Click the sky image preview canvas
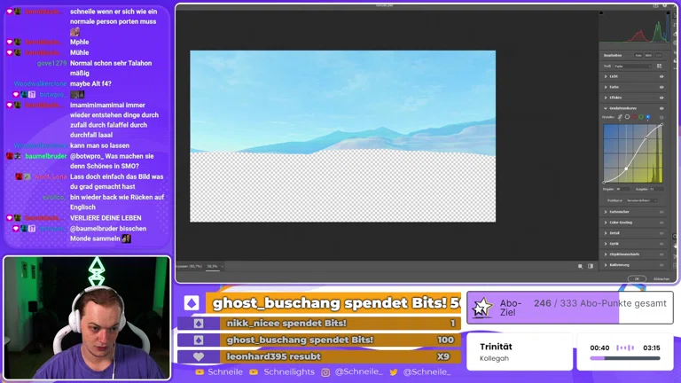Screen dimensions: 681x383 [342, 136]
